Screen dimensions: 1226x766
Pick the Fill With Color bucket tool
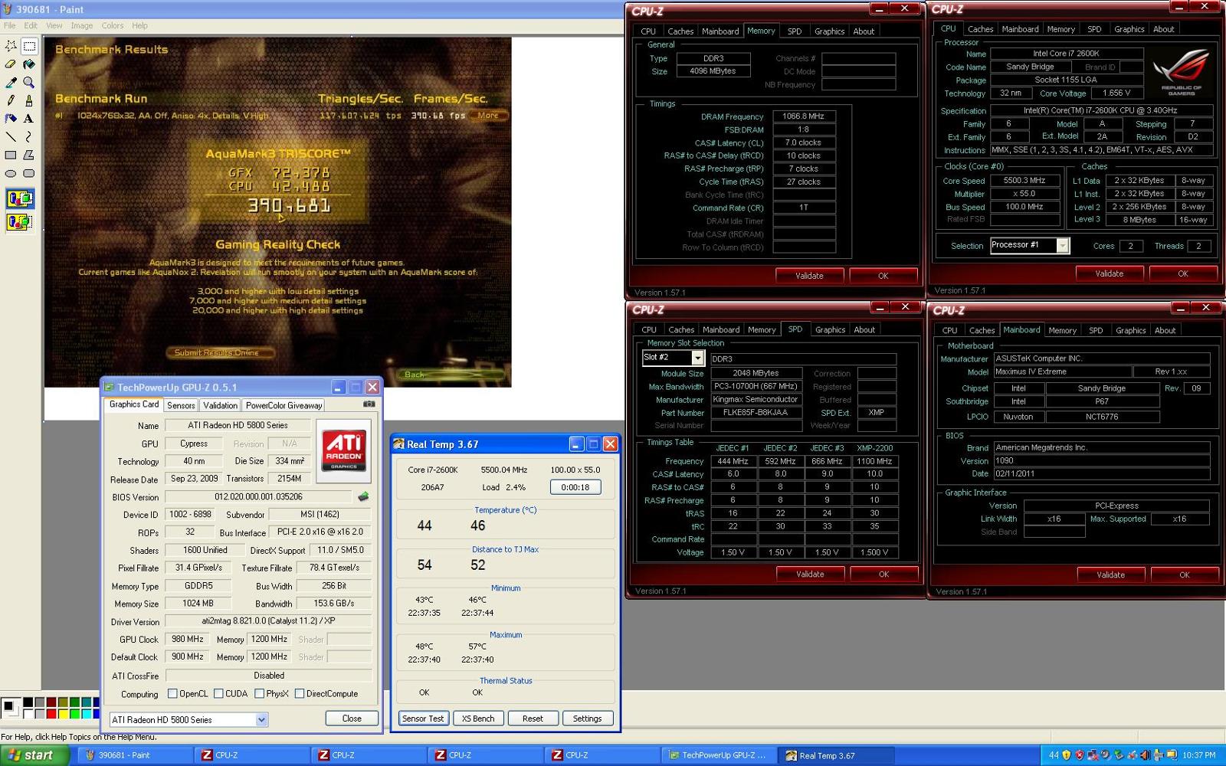(x=29, y=64)
